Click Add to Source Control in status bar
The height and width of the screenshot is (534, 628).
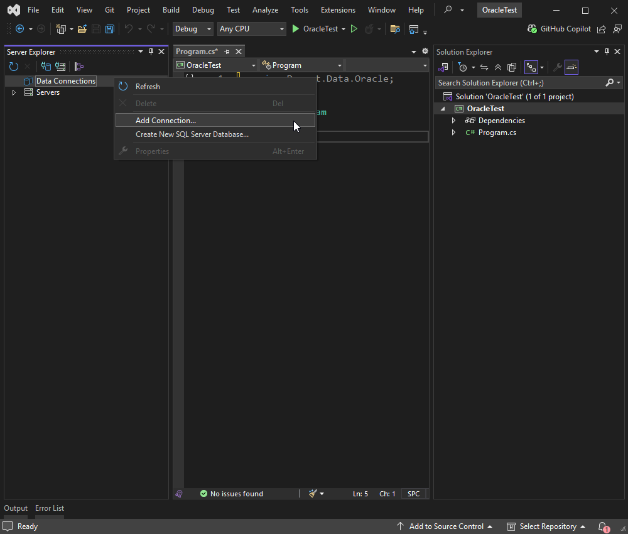coord(445,526)
